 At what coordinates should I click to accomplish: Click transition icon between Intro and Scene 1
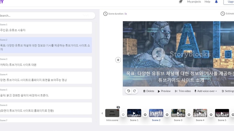pos(123,115)
